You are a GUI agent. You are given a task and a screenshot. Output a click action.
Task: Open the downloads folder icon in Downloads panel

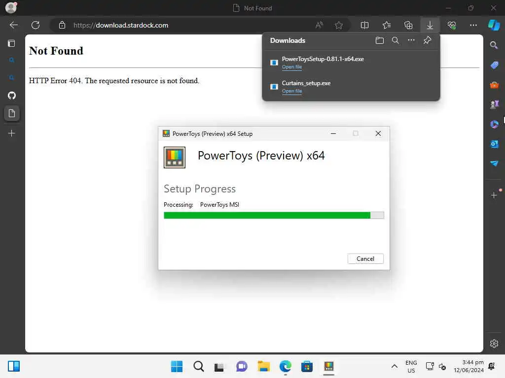(380, 40)
